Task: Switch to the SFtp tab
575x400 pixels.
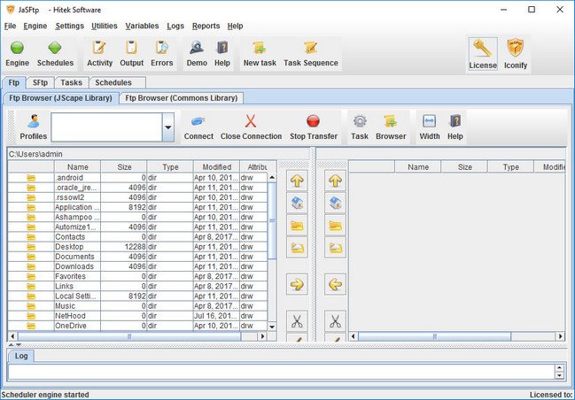Action: point(41,82)
